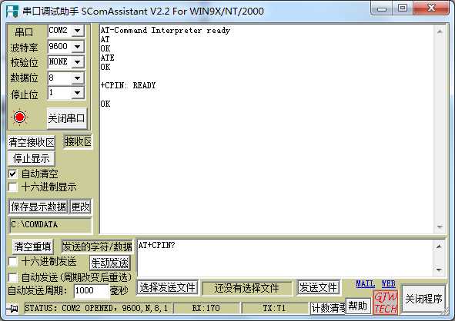Image resolution: width=455 pixels, height=321 pixels.
Task: Click the SComAssistant app icon in title bar
Action: [12, 11]
